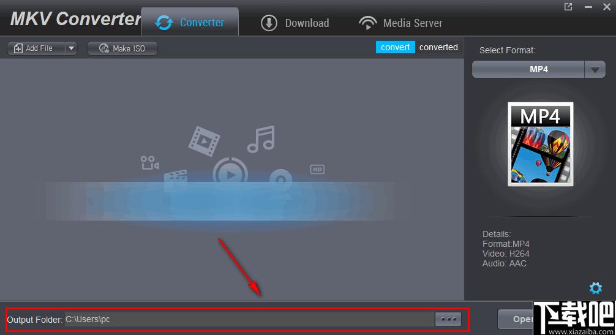Click the Select Format label
Viewport: 616px width, 335px height.
[507, 50]
